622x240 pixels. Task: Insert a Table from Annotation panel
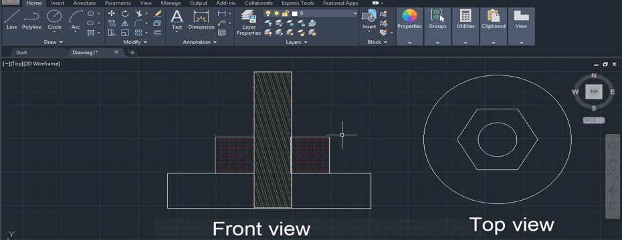click(222, 33)
